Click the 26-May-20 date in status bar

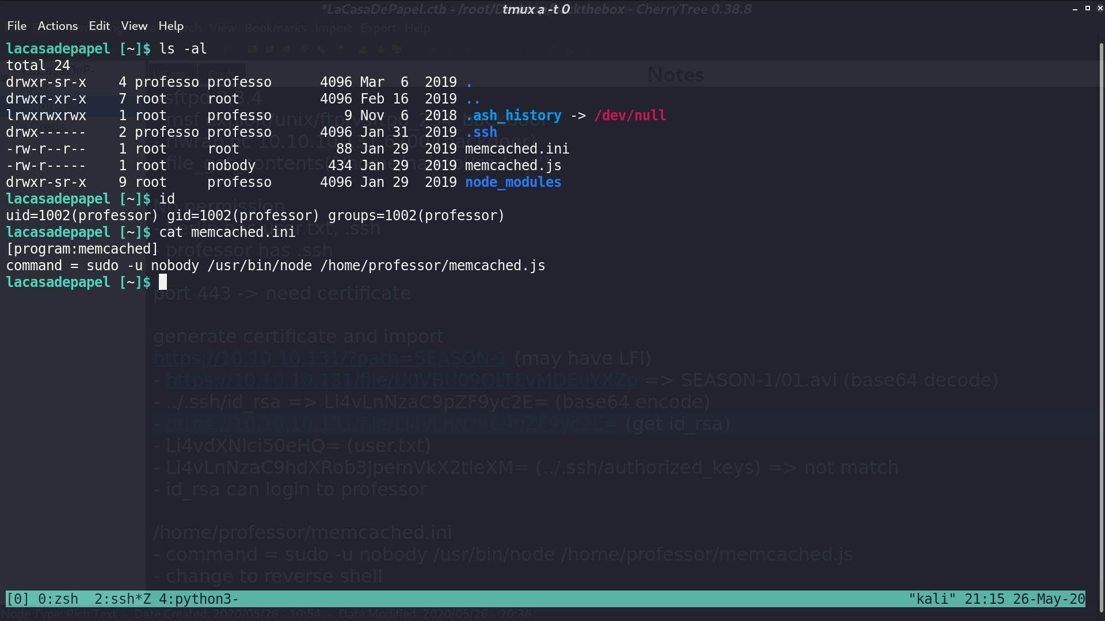(1049, 599)
